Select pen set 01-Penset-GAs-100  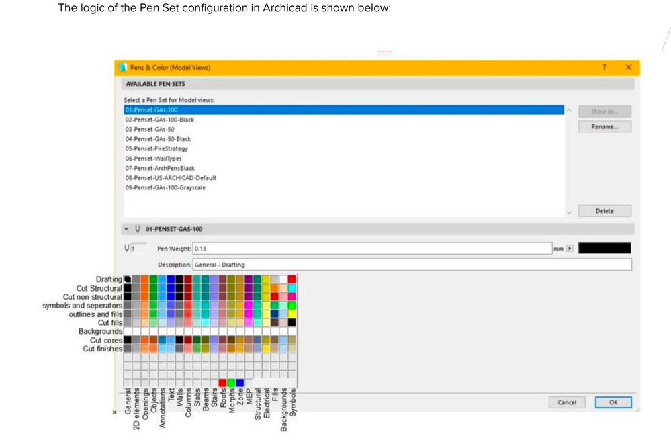344,110
